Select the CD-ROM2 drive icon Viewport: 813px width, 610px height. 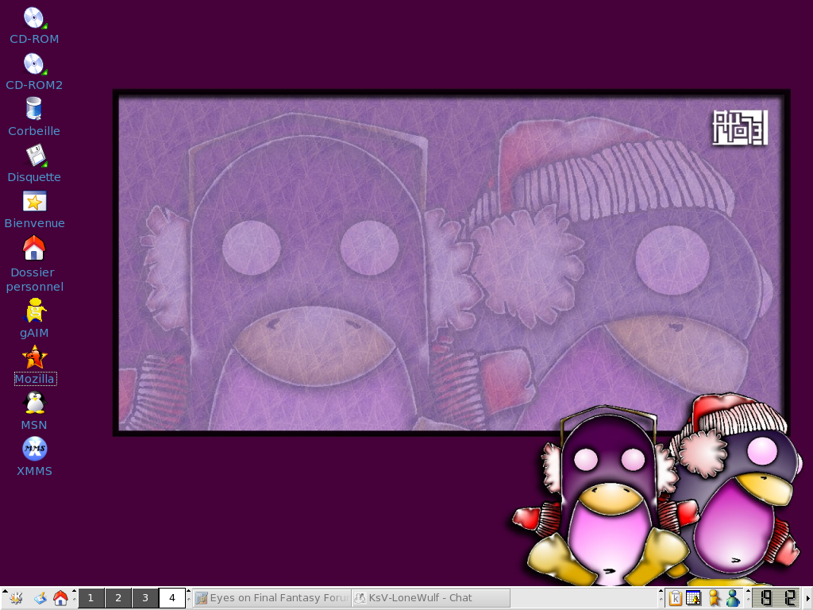[34, 64]
